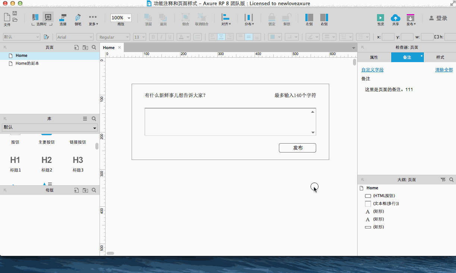456x273 pixels.
Task: Open the font size 13 dropdown
Action: click(139, 37)
